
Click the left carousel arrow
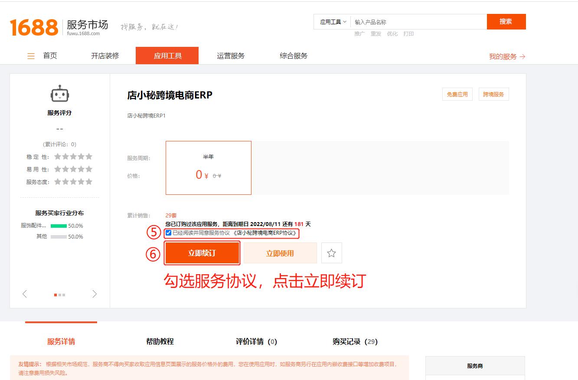pyautogui.click(x=24, y=294)
